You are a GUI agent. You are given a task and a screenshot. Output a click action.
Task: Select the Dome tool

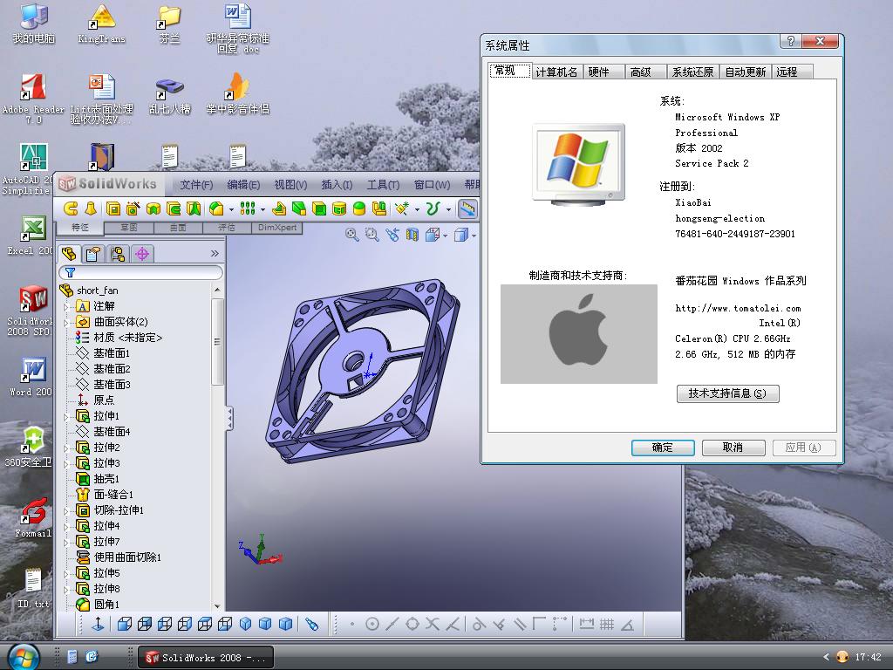(x=358, y=209)
